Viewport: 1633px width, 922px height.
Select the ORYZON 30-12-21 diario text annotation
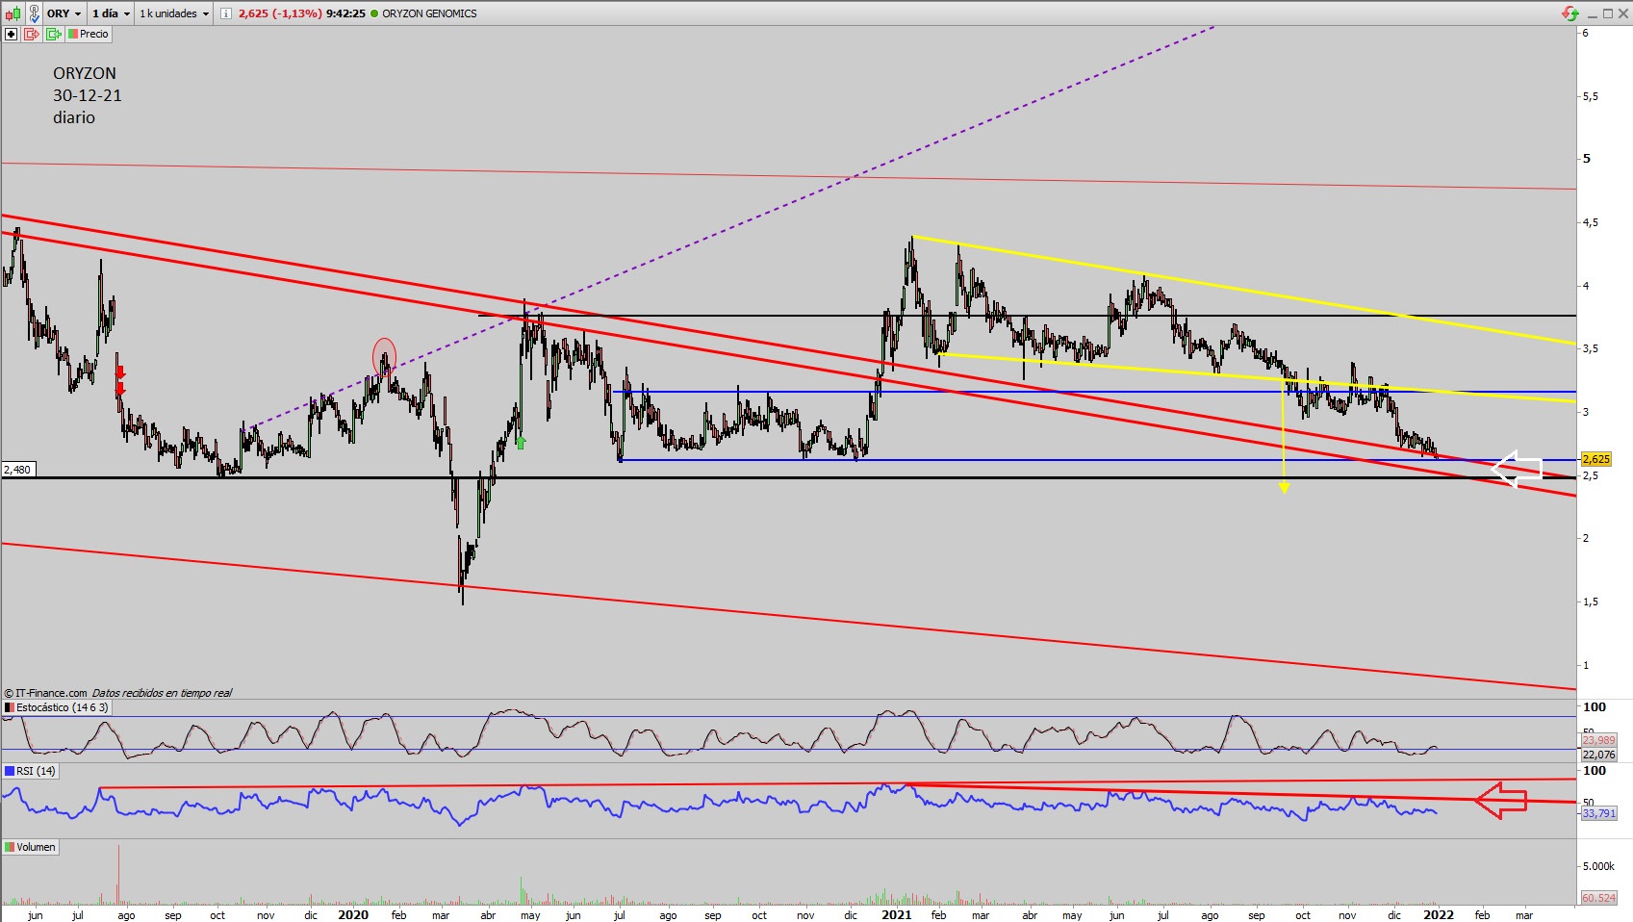click(88, 95)
